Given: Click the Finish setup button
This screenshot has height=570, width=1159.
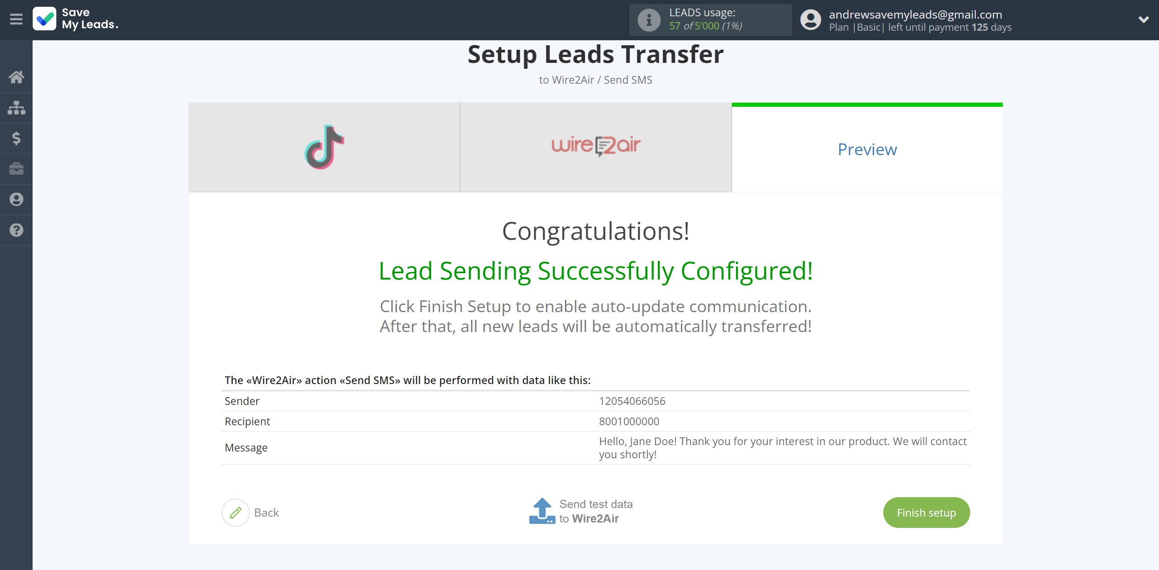Looking at the screenshot, I should point(927,513).
